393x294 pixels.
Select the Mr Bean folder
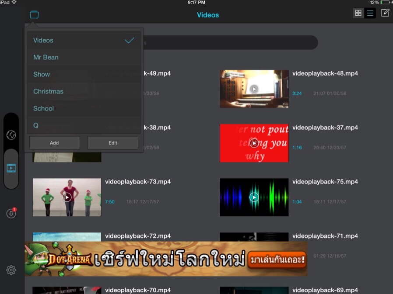[84, 57]
